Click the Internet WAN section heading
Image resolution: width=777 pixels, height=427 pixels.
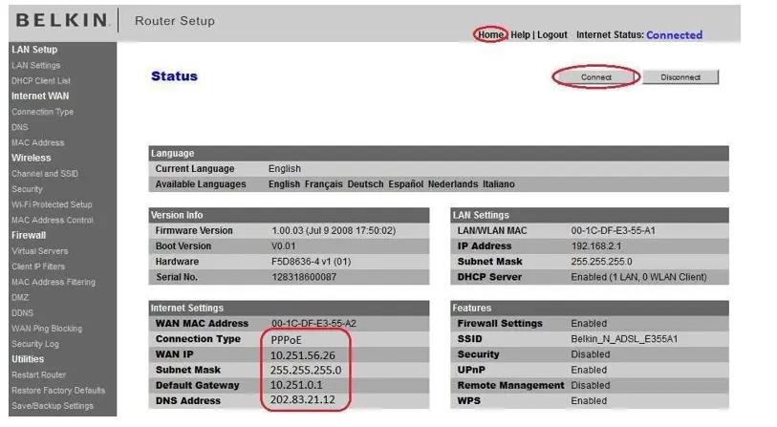click(x=40, y=96)
